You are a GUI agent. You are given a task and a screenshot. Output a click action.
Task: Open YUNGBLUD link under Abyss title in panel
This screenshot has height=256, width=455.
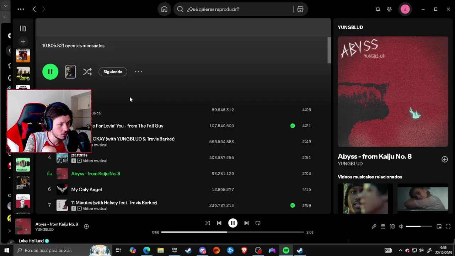click(350, 164)
